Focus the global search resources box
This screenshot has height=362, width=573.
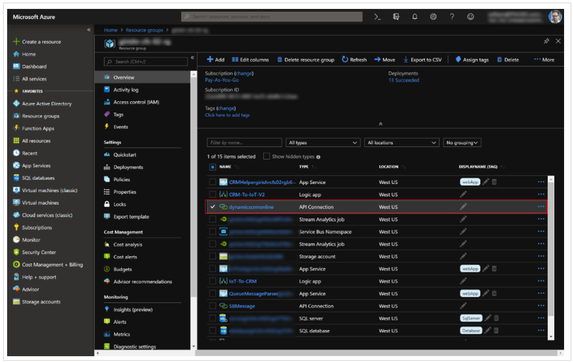[x=272, y=17]
